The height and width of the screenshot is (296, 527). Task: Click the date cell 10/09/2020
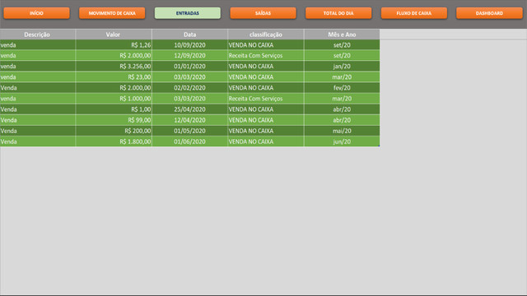click(189, 44)
